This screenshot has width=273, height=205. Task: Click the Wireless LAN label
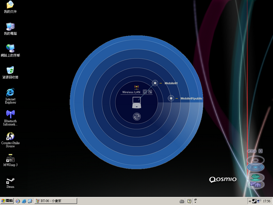tap(131, 92)
